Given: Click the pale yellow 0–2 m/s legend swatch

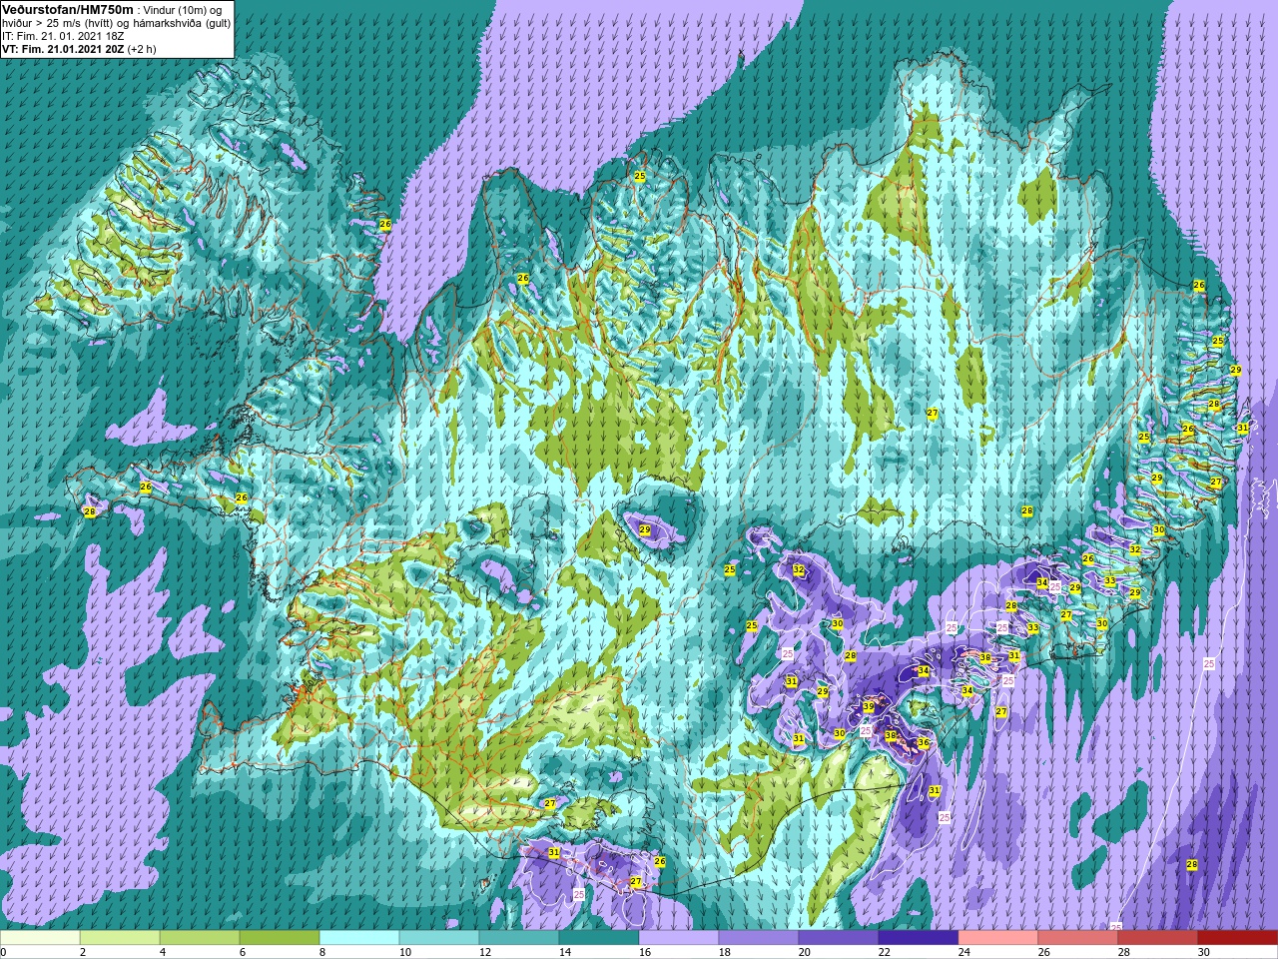Looking at the screenshot, I should point(40,938).
